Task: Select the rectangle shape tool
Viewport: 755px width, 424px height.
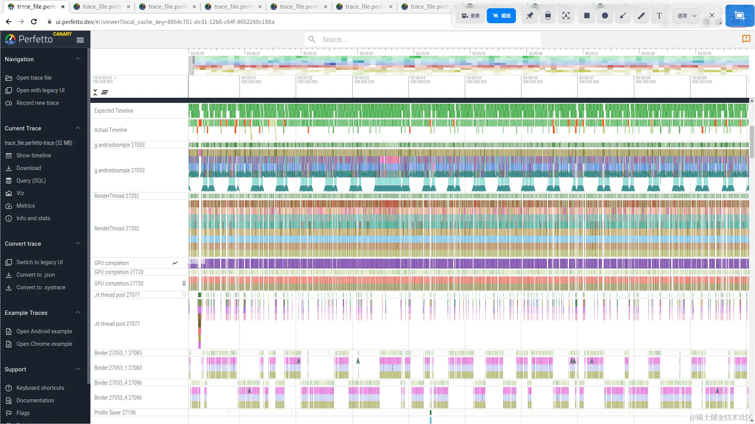Action: [x=587, y=16]
